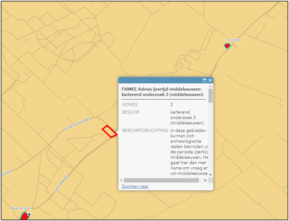289x221 pixels.
Task: Click the 'ADVIES' field label
Action: [130, 105]
